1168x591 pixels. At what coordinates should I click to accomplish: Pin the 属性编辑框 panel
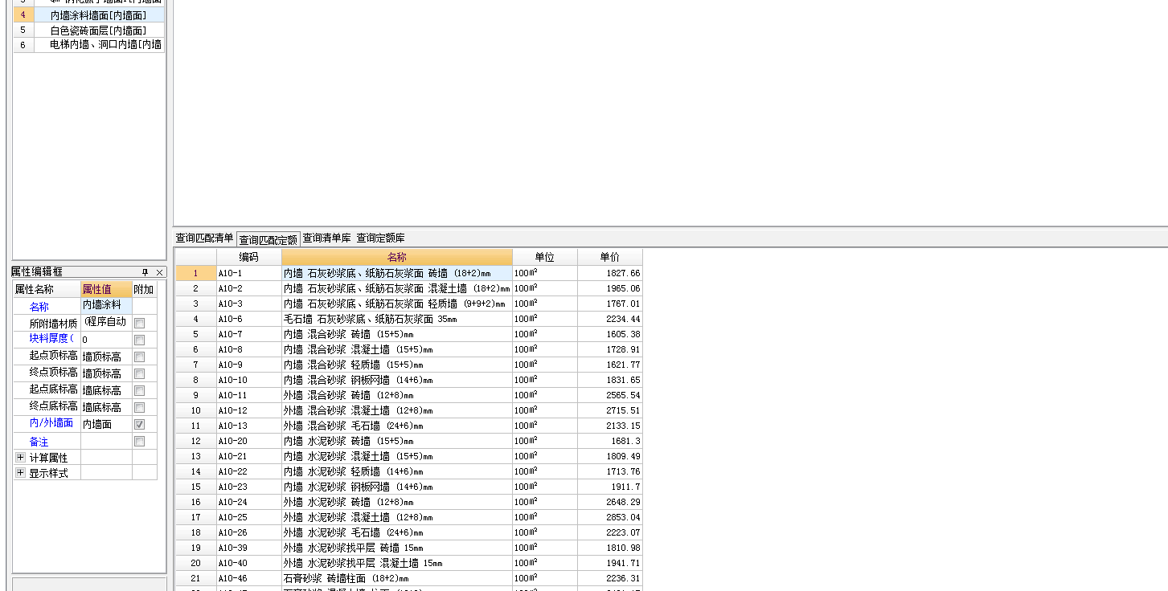tap(145, 272)
